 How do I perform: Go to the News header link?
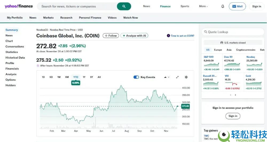[146, 6]
